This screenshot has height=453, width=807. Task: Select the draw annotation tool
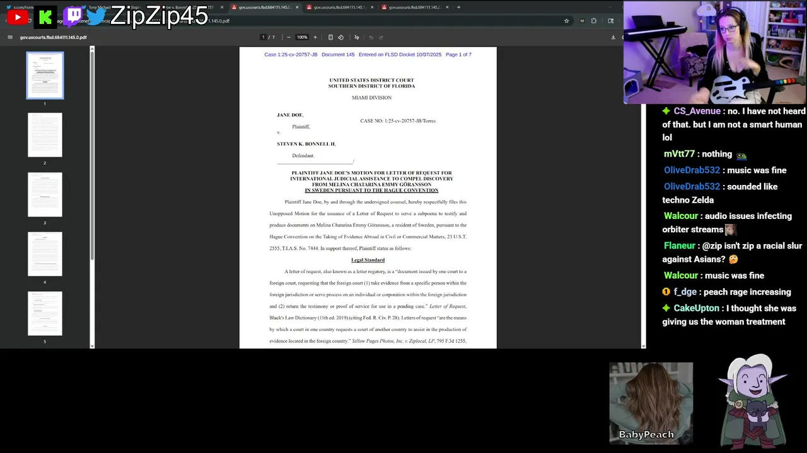357,37
